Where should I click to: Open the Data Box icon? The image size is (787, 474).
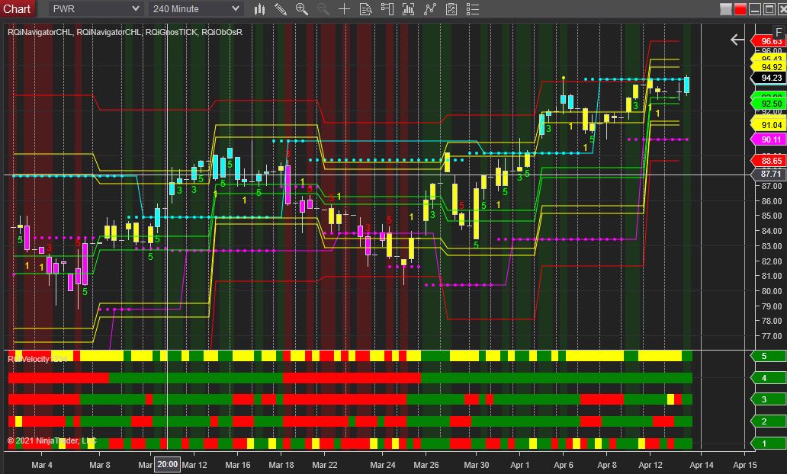pyautogui.click(x=366, y=9)
